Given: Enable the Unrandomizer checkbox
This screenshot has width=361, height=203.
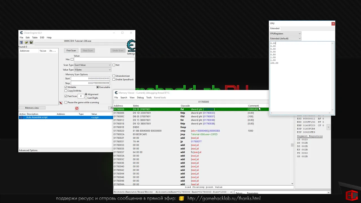Looking at the screenshot, I should (x=114, y=76).
